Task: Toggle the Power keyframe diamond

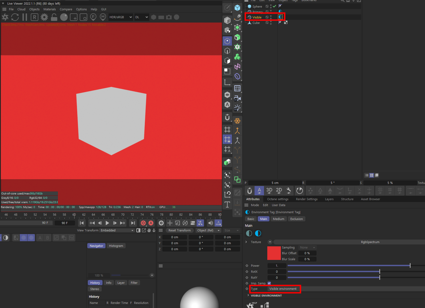Action: [247, 266]
